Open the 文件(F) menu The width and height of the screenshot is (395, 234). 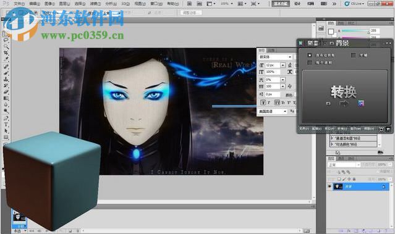(19, 4)
